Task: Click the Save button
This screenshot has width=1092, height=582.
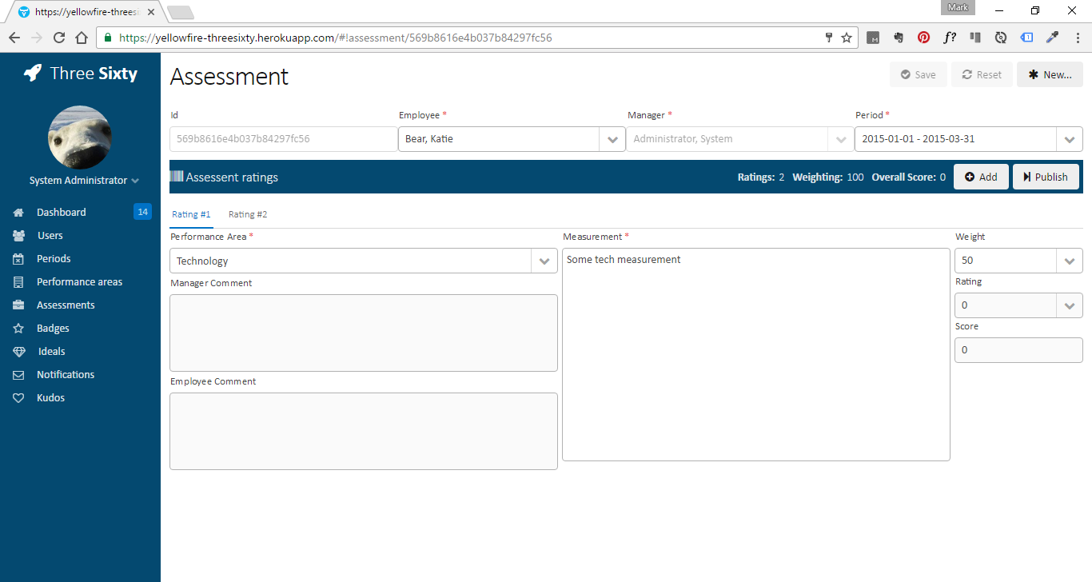Action: (x=919, y=74)
